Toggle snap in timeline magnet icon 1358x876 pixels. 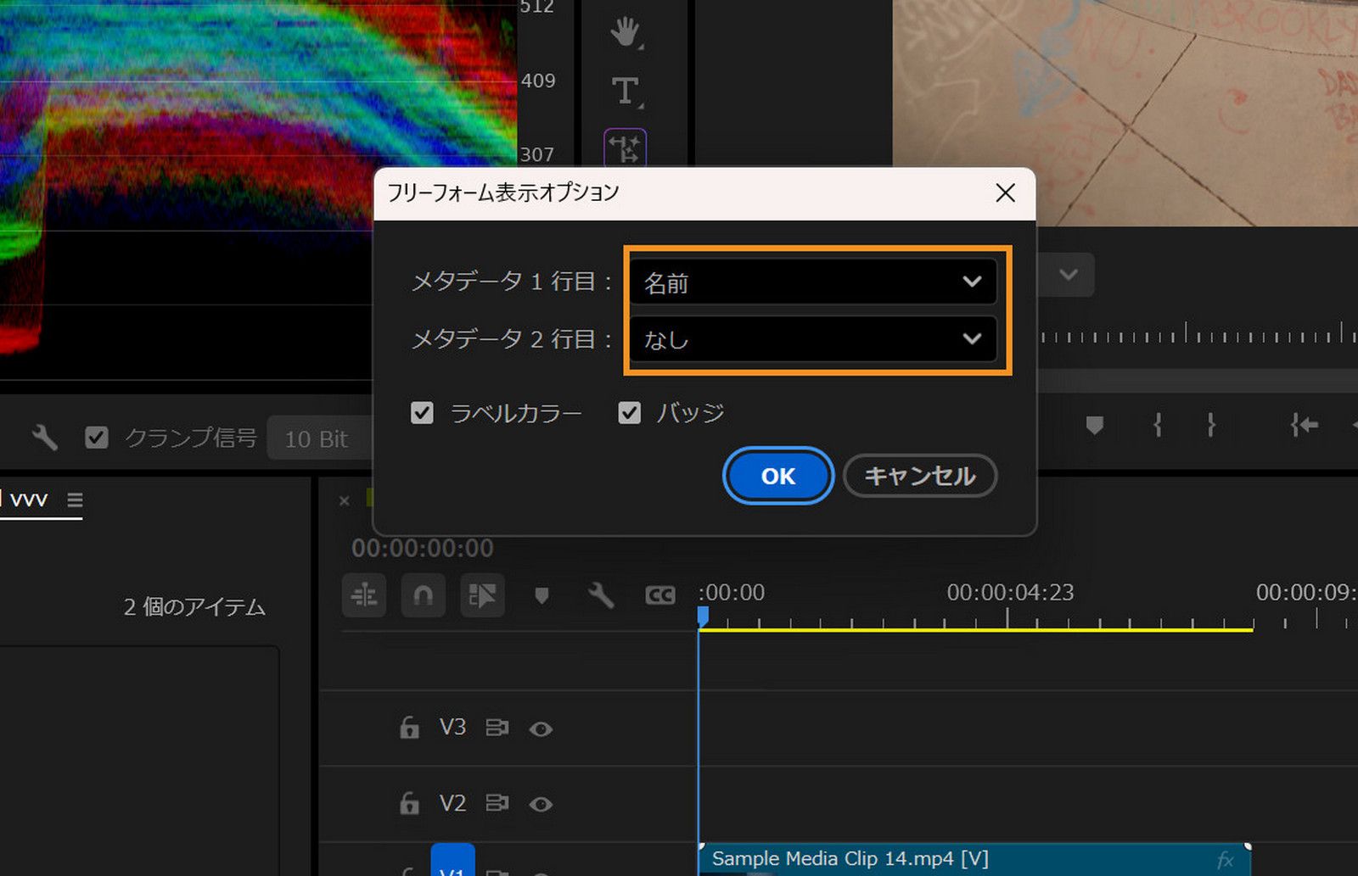423,596
